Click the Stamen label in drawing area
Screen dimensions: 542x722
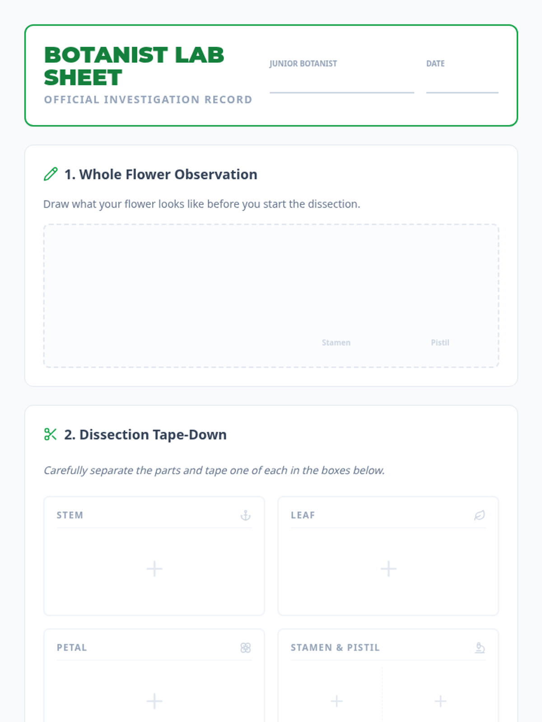(x=336, y=342)
